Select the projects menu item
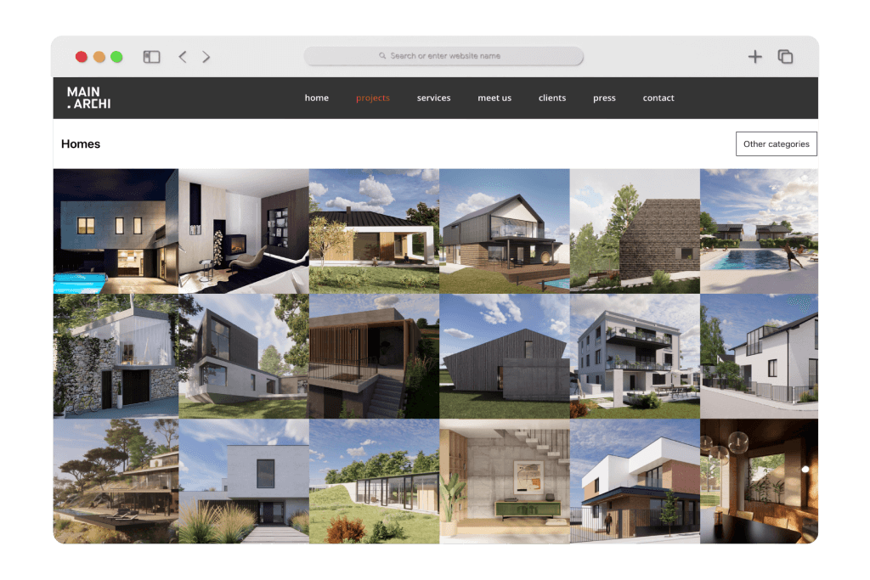Screen dimensions: 870x580 coord(373,98)
